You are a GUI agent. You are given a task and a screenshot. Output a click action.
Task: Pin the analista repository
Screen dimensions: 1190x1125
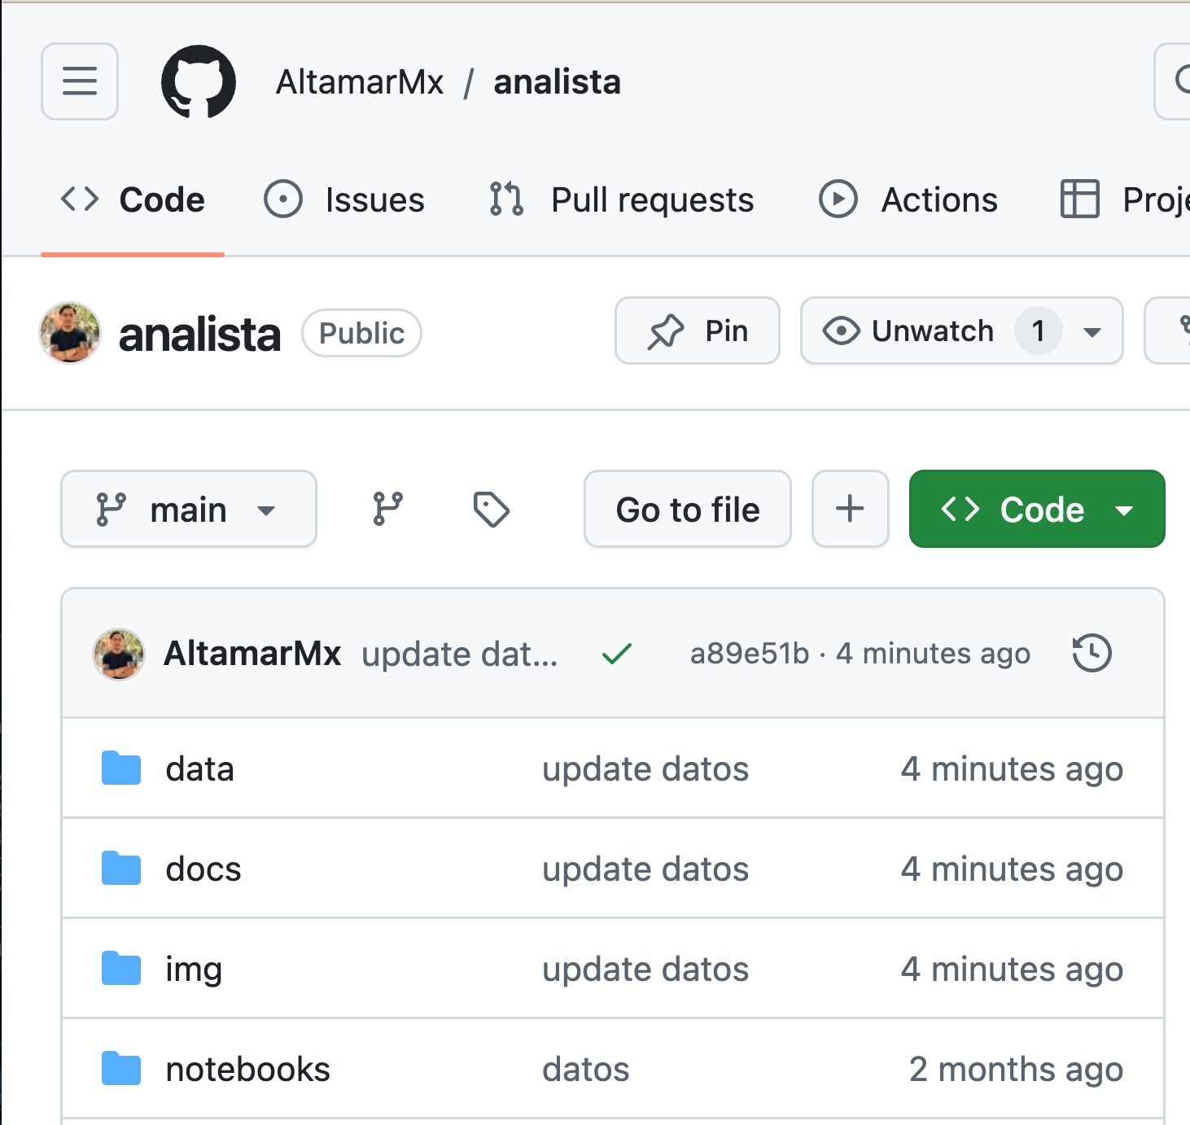click(x=698, y=331)
